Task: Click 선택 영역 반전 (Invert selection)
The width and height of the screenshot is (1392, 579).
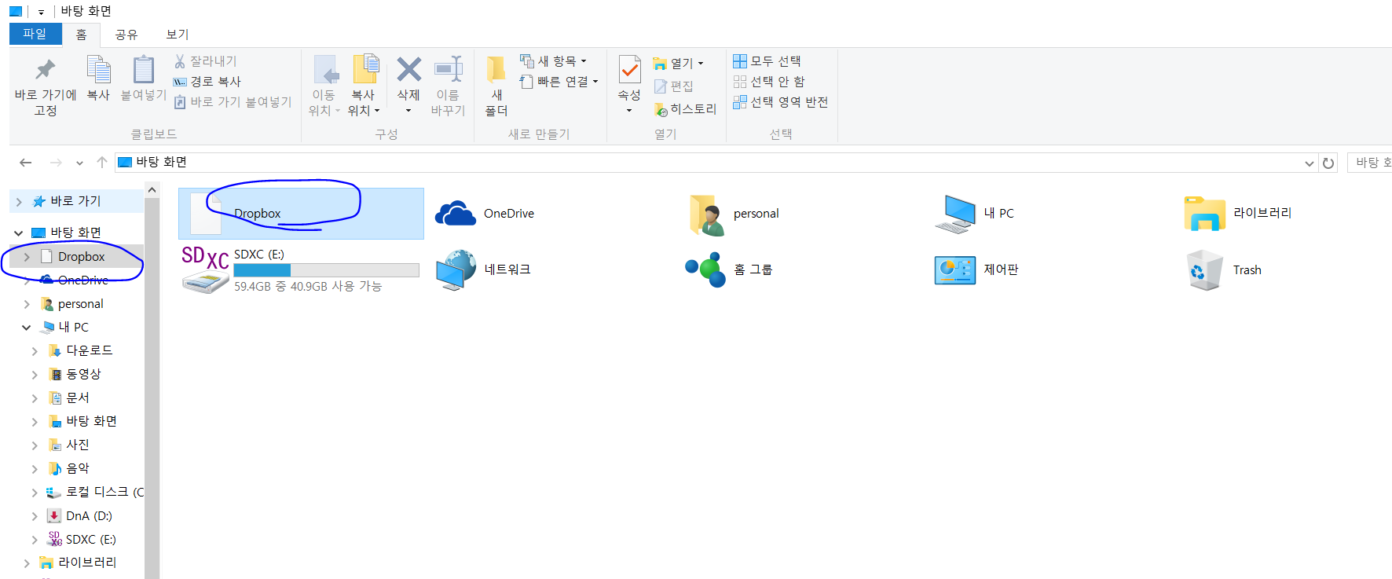Action: pyautogui.click(x=781, y=102)
